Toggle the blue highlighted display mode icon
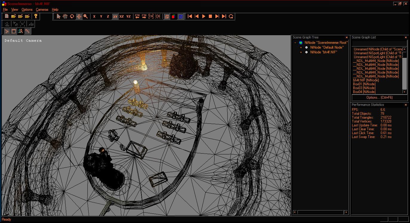 click(x=181, y=16)
